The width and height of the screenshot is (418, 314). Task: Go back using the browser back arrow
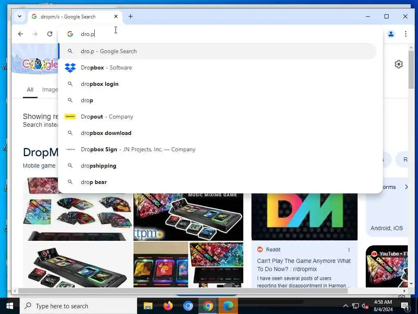(x=20, y=34)
